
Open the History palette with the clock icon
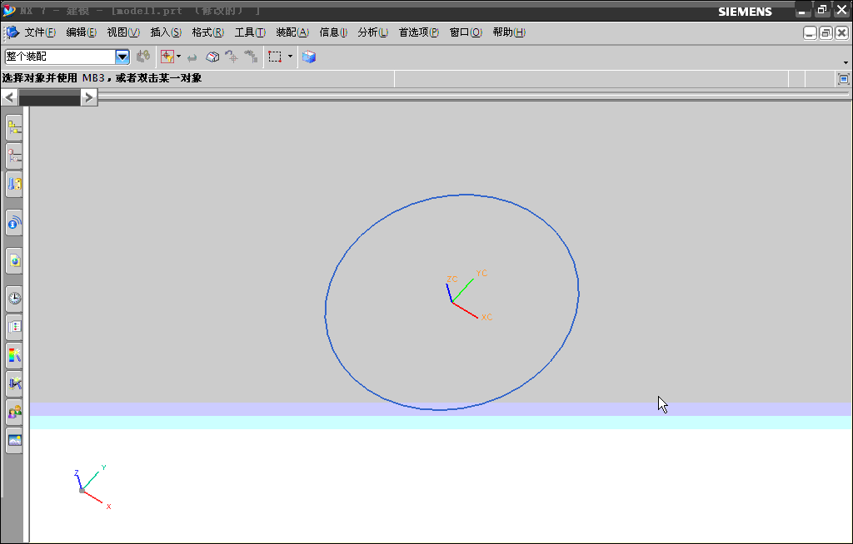pos(13,298)
